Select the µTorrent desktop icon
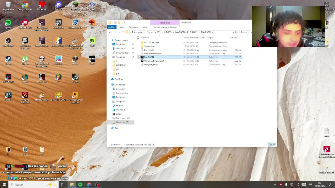This screenshot has width=335, height=188. [x=25, y=60]
